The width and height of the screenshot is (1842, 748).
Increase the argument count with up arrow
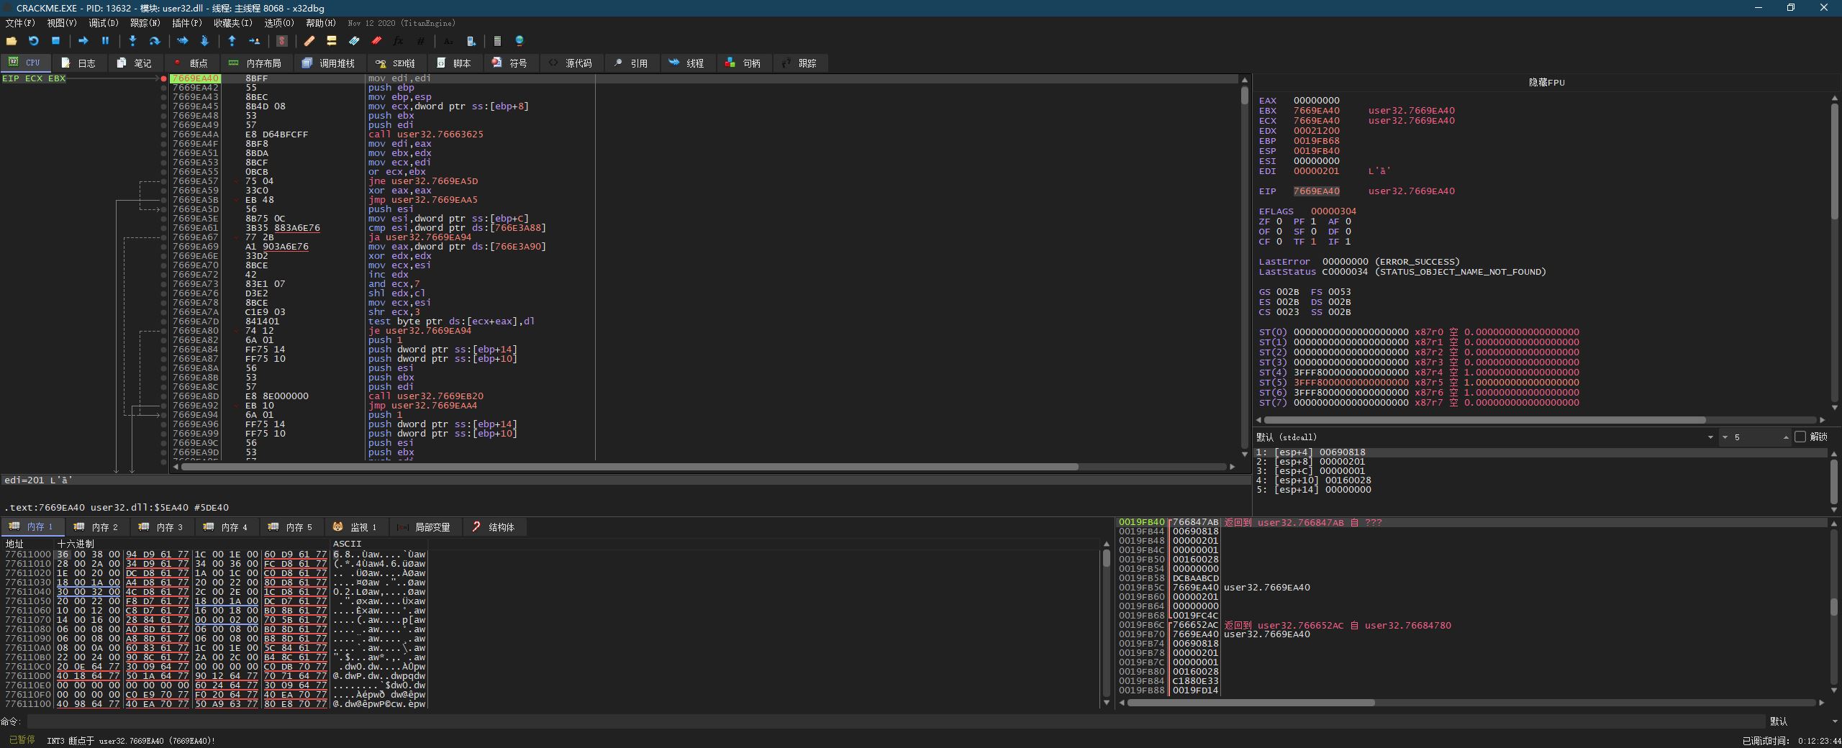point(1786,435)
